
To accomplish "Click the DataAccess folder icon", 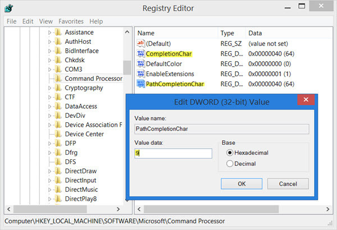I will point(58,106).
